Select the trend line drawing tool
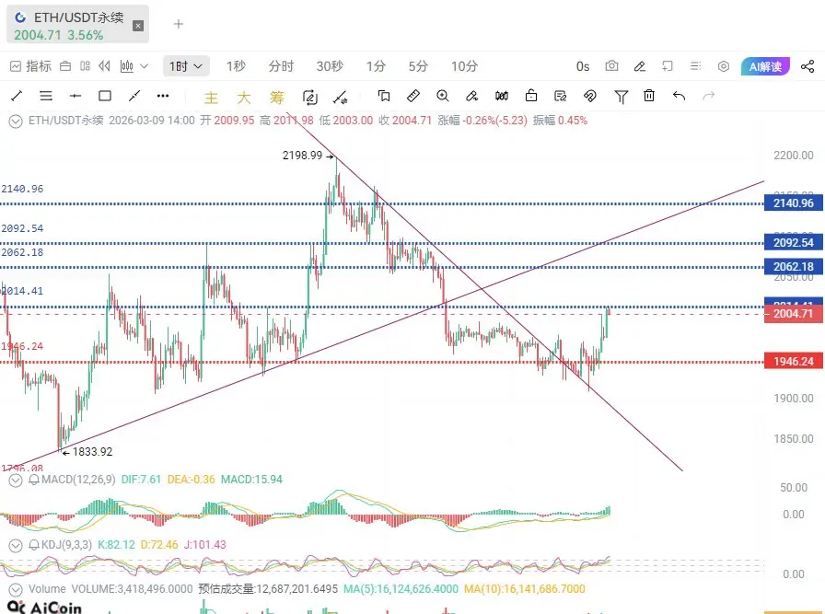Image resolution: width=825 pixels, height=614 pixels. (17, 96)
